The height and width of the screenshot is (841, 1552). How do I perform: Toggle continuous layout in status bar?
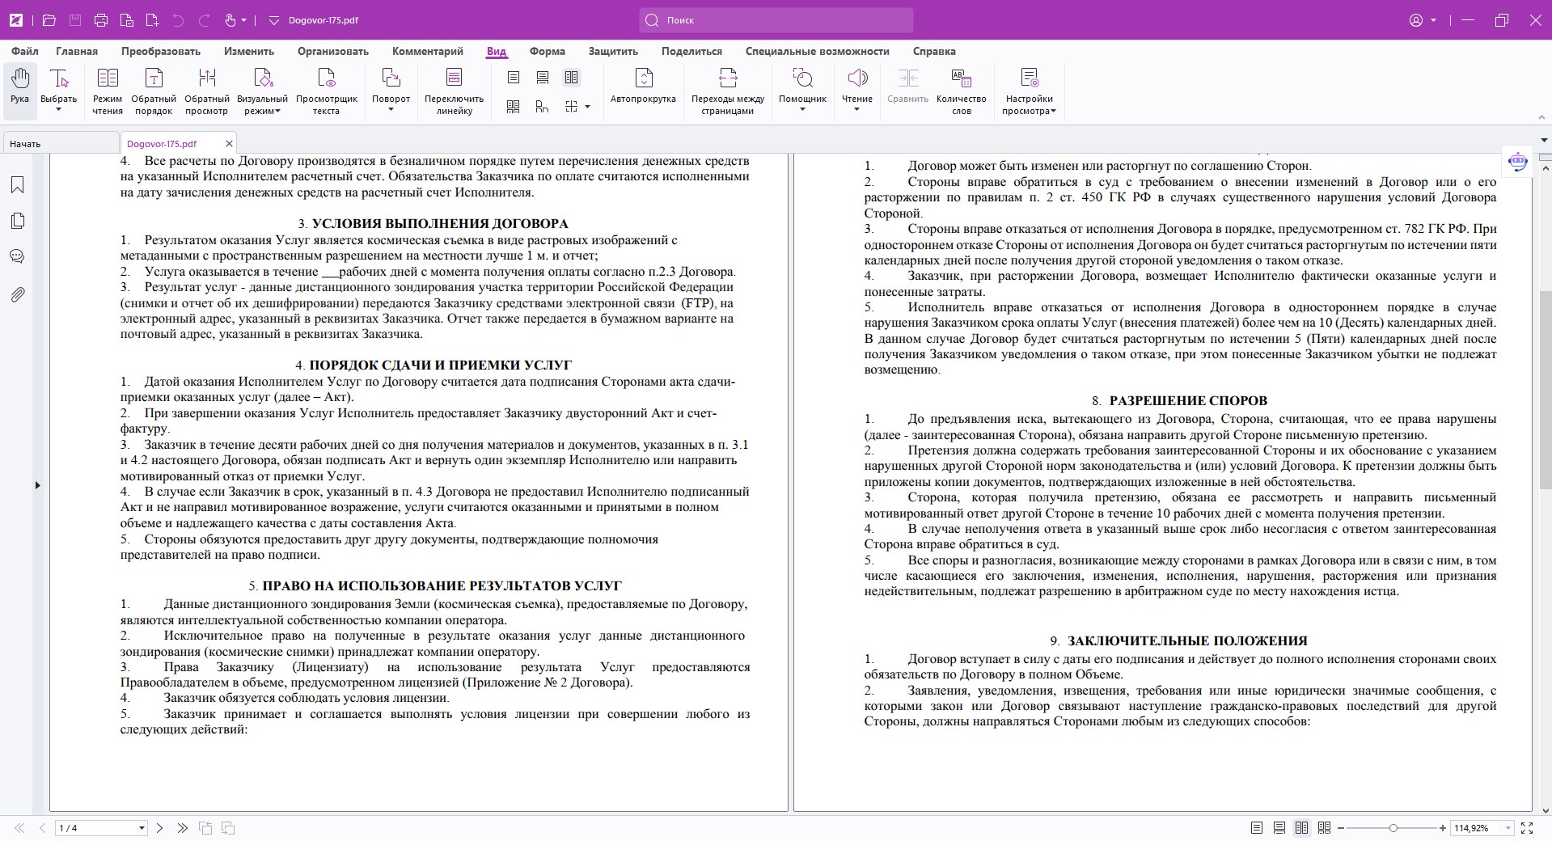[1279, 828]
